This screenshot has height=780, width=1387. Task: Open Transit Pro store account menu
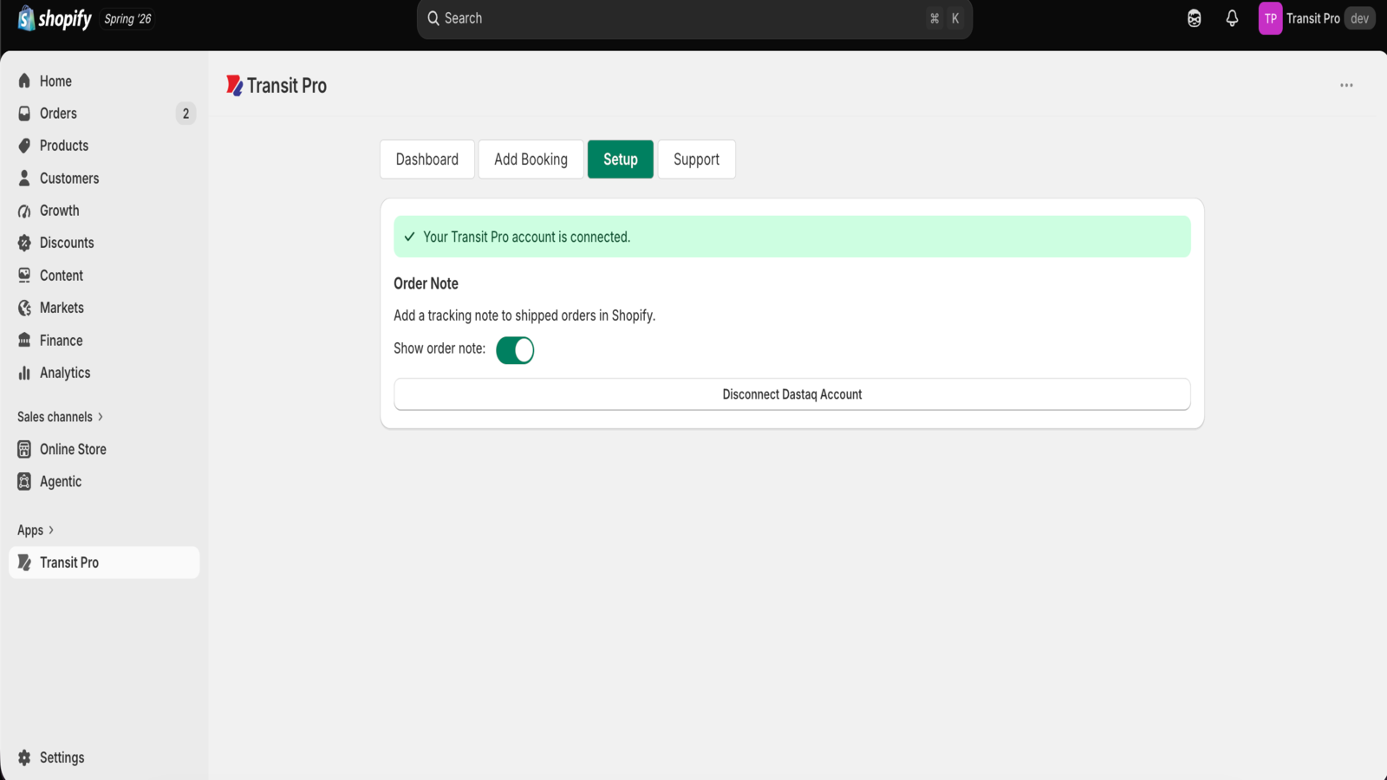point(1317,18)
